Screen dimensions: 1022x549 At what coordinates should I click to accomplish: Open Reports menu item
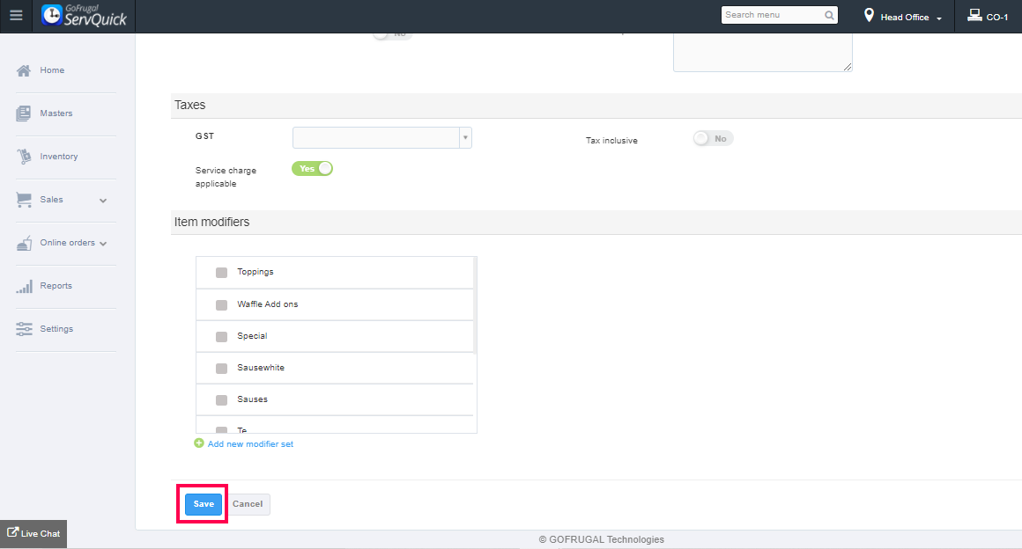pyautogui.click(x=56, y=286)
